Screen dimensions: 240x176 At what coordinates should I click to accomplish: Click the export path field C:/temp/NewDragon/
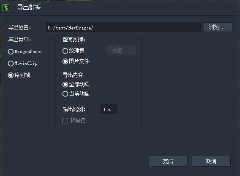pyautogui.click(x=123, y=27)
